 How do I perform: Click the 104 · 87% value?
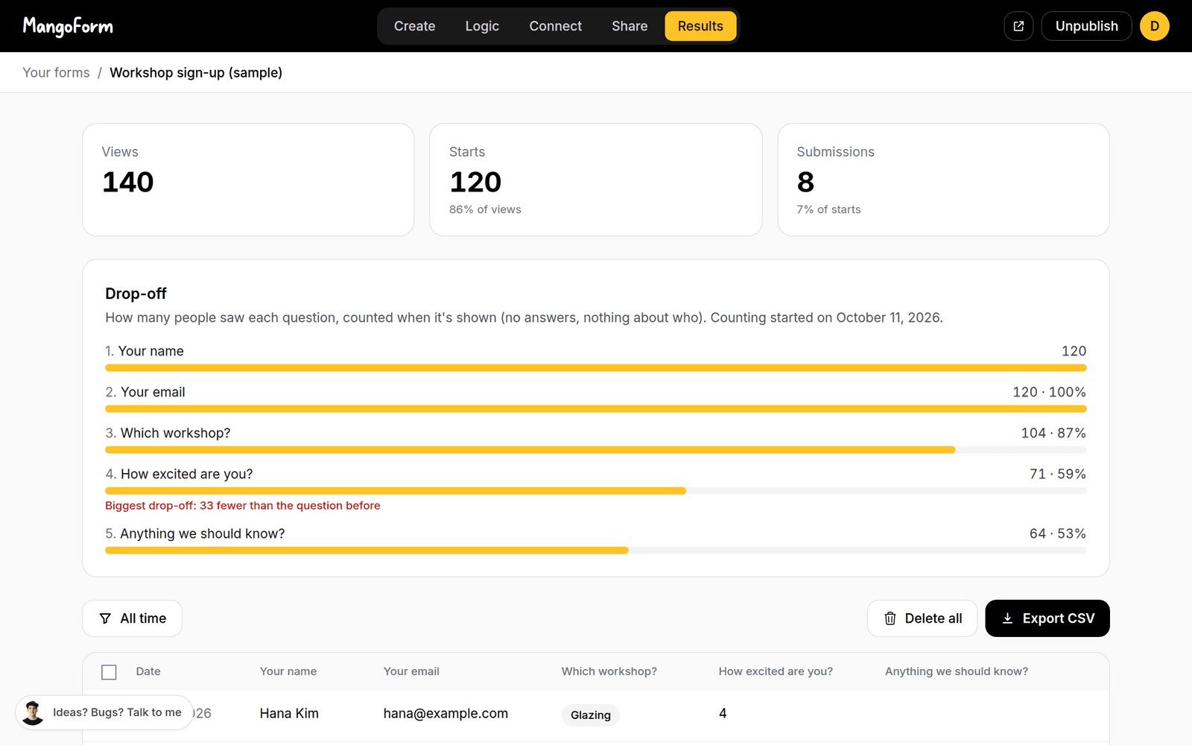pyautogui.click(x=1053, y=433)
